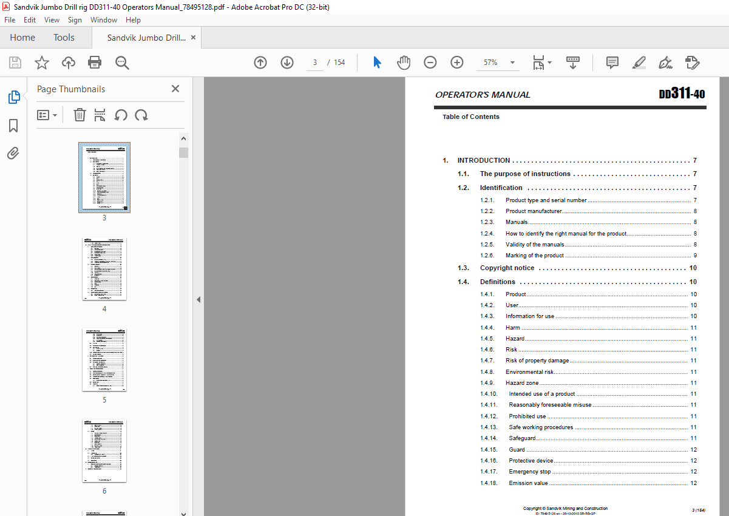Zoom out with minus icon
This screenshot has height=516, width=729.
tap(430, 63)
